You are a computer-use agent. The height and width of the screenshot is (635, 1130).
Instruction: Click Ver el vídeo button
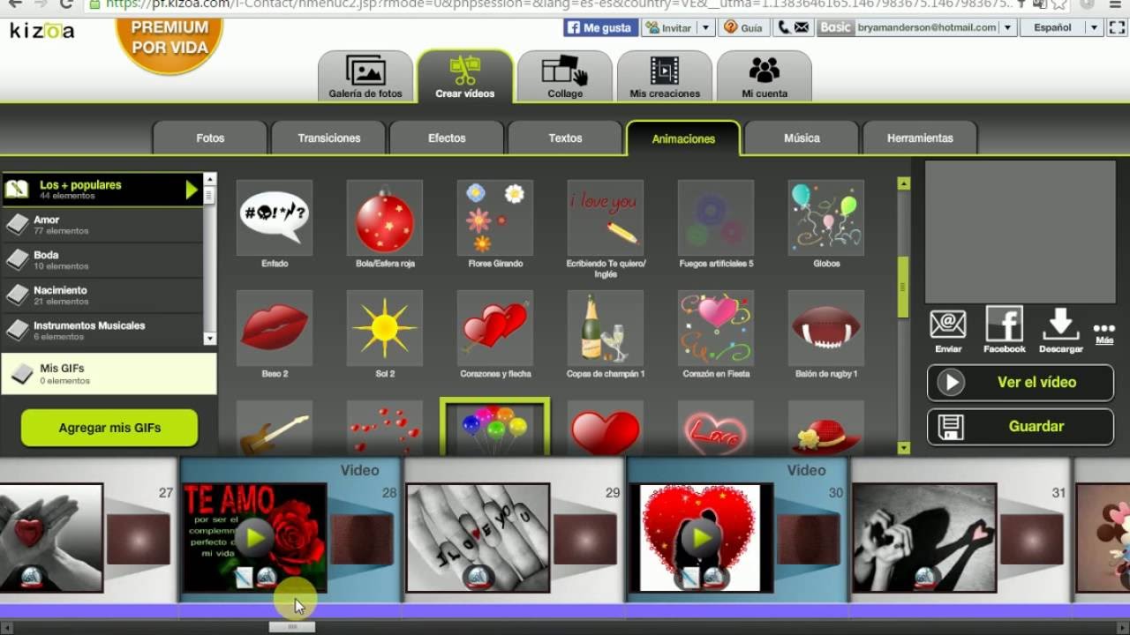[x=1021, y=383]
